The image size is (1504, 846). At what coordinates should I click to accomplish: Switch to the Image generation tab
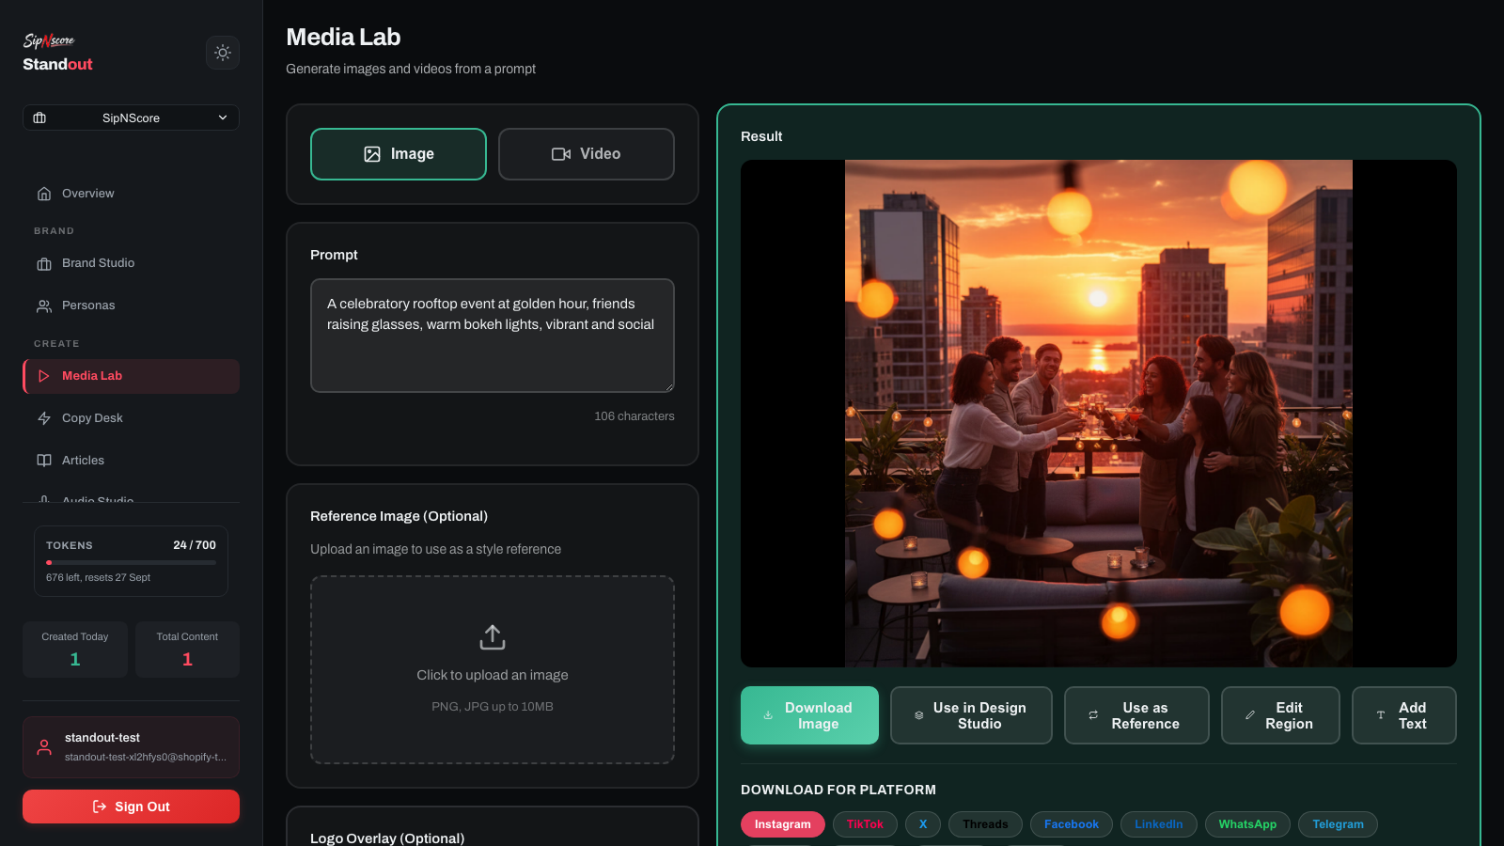pyautogui.click(x=399, y=154)
